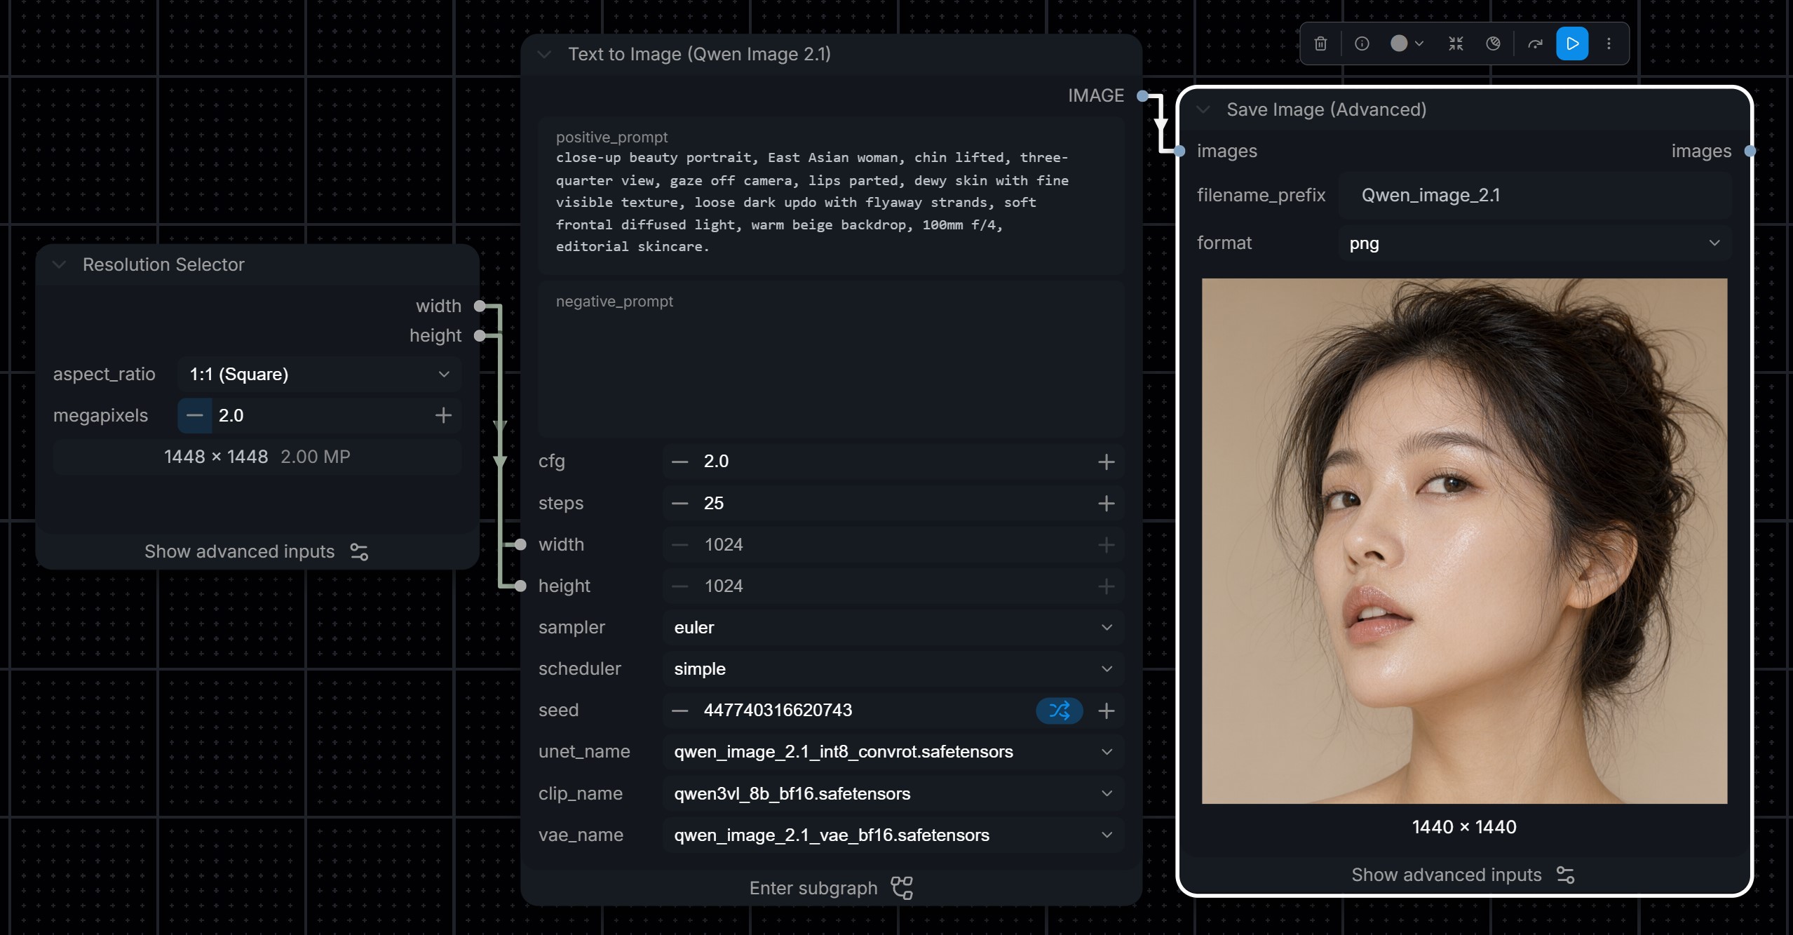Click into the positive_prompt text area
Screen dimensions: 1793x935
(831, 194)
